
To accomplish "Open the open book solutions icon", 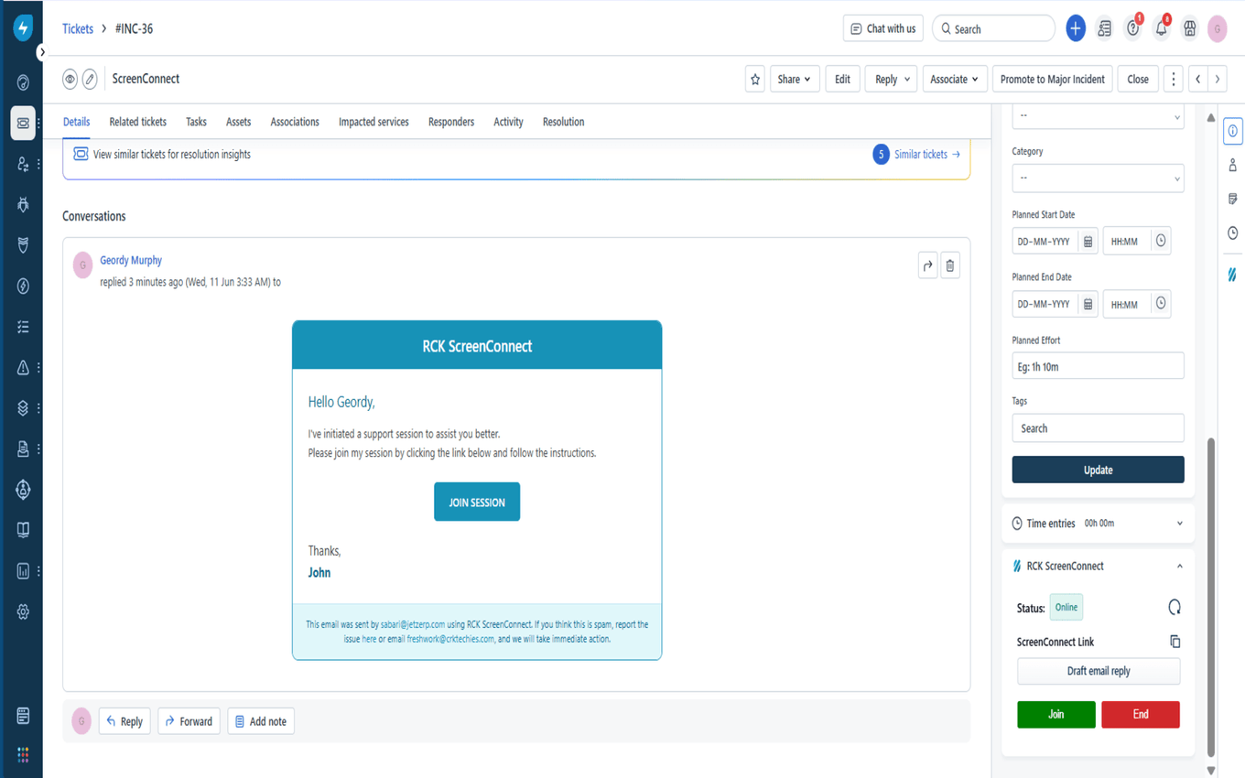I will pyautogui.click(x=23, y=530).
